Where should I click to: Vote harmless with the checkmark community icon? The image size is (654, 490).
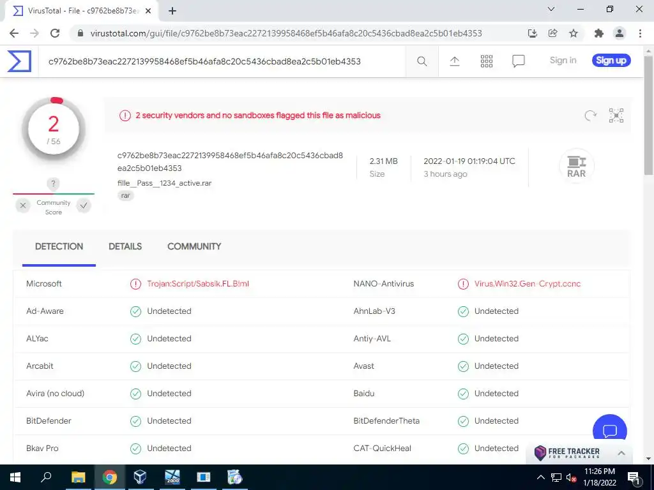pos(84,205)
